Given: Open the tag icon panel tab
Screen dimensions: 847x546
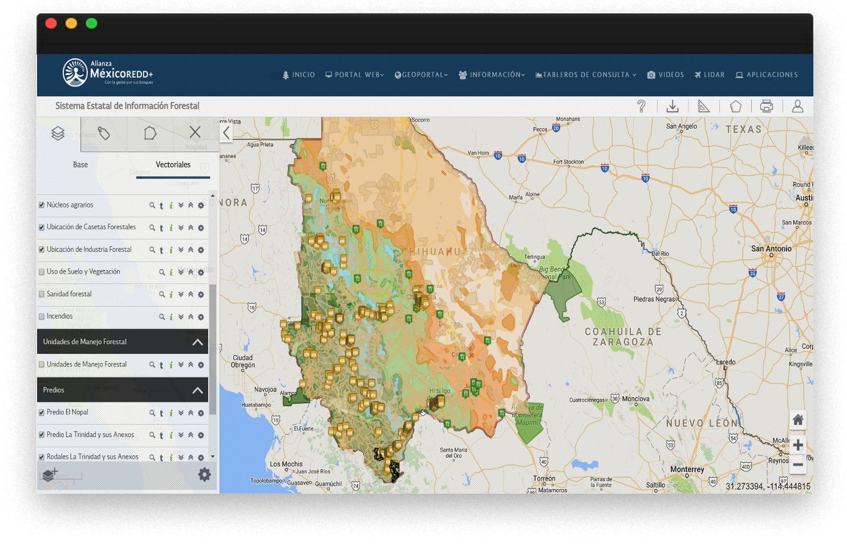Looking at the screenshot, I should [x=104, y=133].
